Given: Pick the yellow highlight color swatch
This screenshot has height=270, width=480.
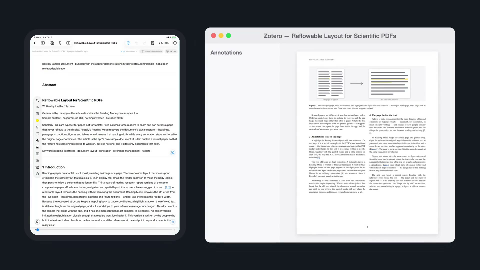Looking at the screenshot, I should 37,120.
